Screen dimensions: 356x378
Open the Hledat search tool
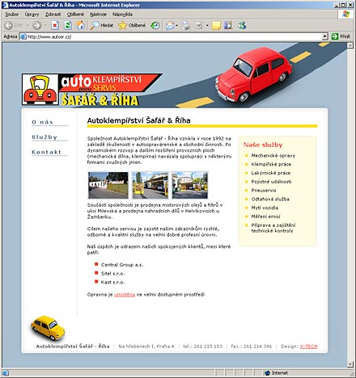pyautogui.click(x=102, y=26)
